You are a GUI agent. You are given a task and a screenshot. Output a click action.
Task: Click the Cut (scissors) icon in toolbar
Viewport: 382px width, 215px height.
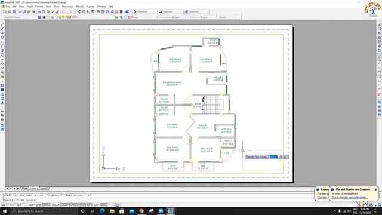click(x=39, y=12)
